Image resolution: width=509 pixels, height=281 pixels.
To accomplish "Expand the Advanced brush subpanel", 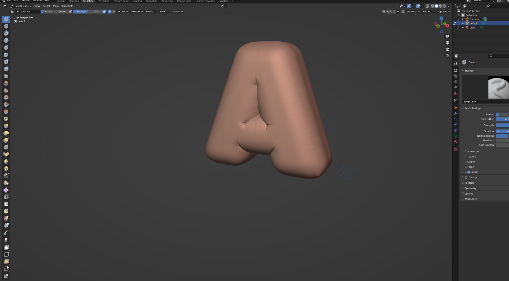I will click(x=473, y=152).
